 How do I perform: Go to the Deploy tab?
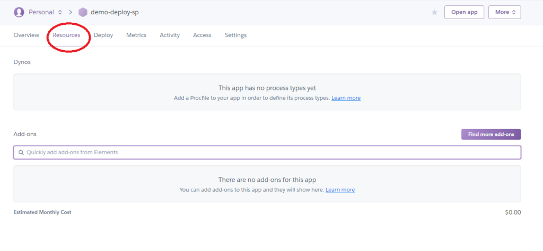coord(103,35)
